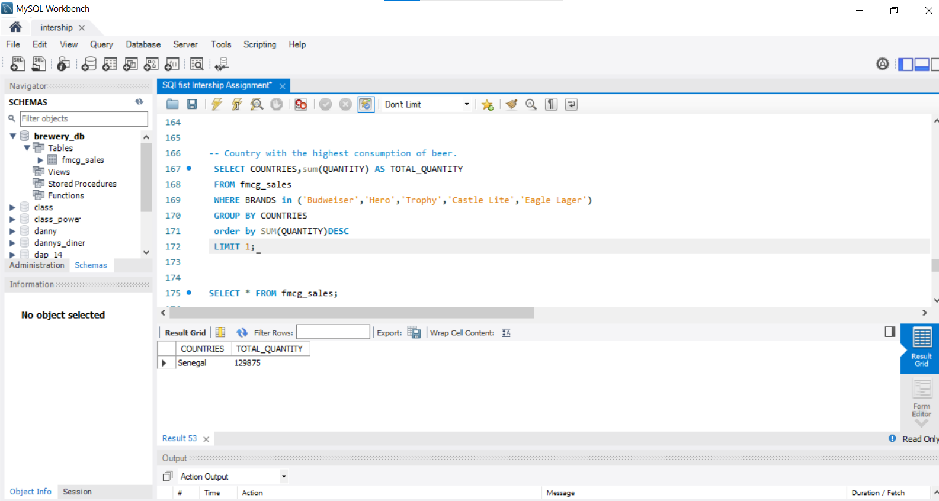Collapse the brewery_db schema
Image resolution: width=939 pixels, height=501 pixels.
pos(12,136)
